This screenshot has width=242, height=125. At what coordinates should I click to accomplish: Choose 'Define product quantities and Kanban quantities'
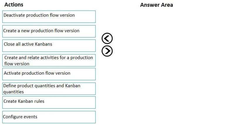coord(49,89)
